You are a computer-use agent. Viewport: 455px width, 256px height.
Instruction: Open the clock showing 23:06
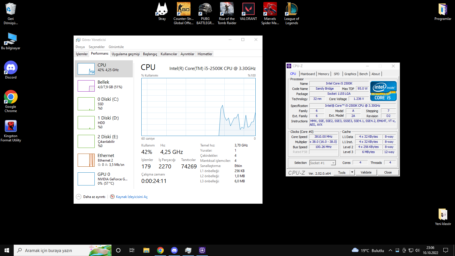click(x=431, y=250)
